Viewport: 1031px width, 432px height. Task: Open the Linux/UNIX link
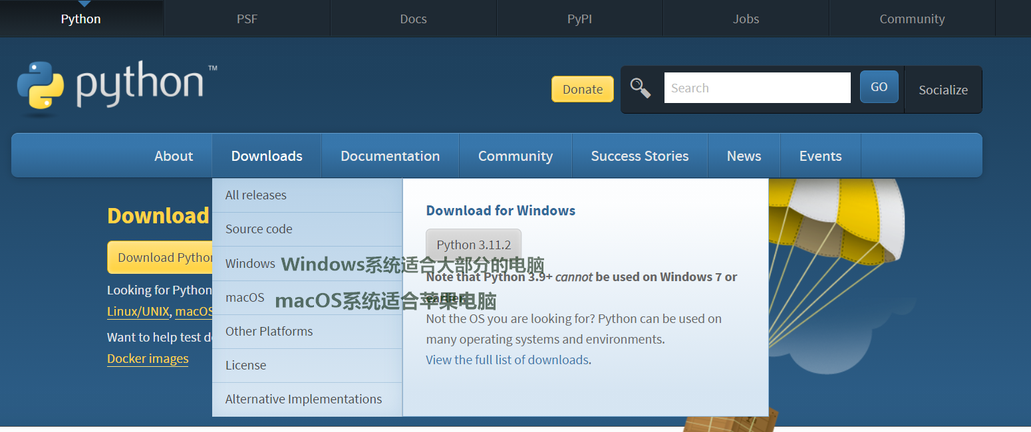point(138,311)
